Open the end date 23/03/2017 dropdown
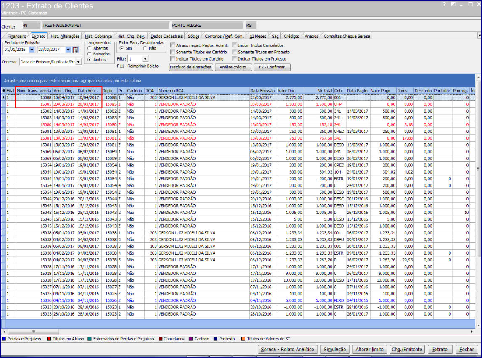Screen dimensions: 482x358 click(x=68, y=50)
